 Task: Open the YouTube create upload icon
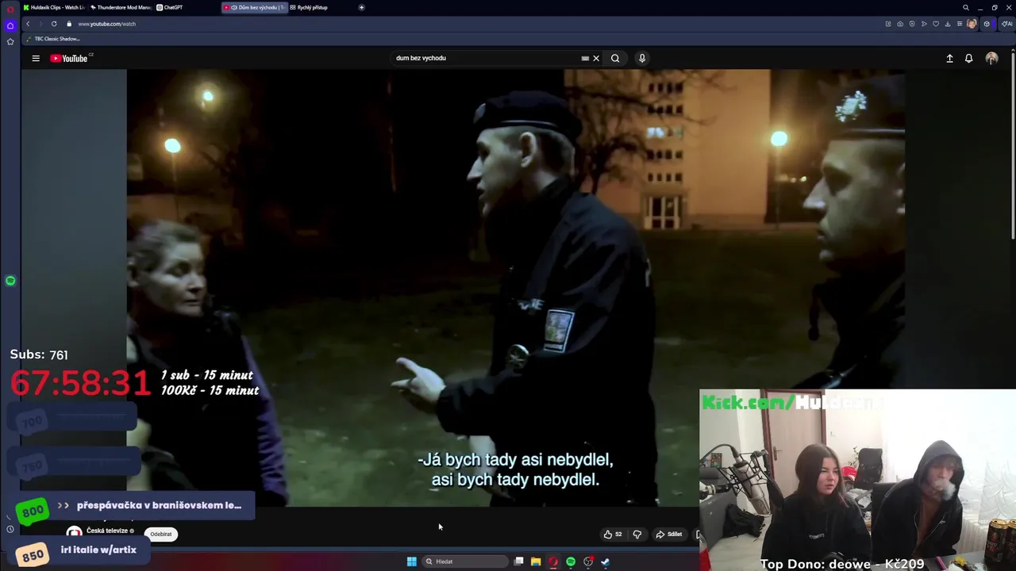(949, 58)
